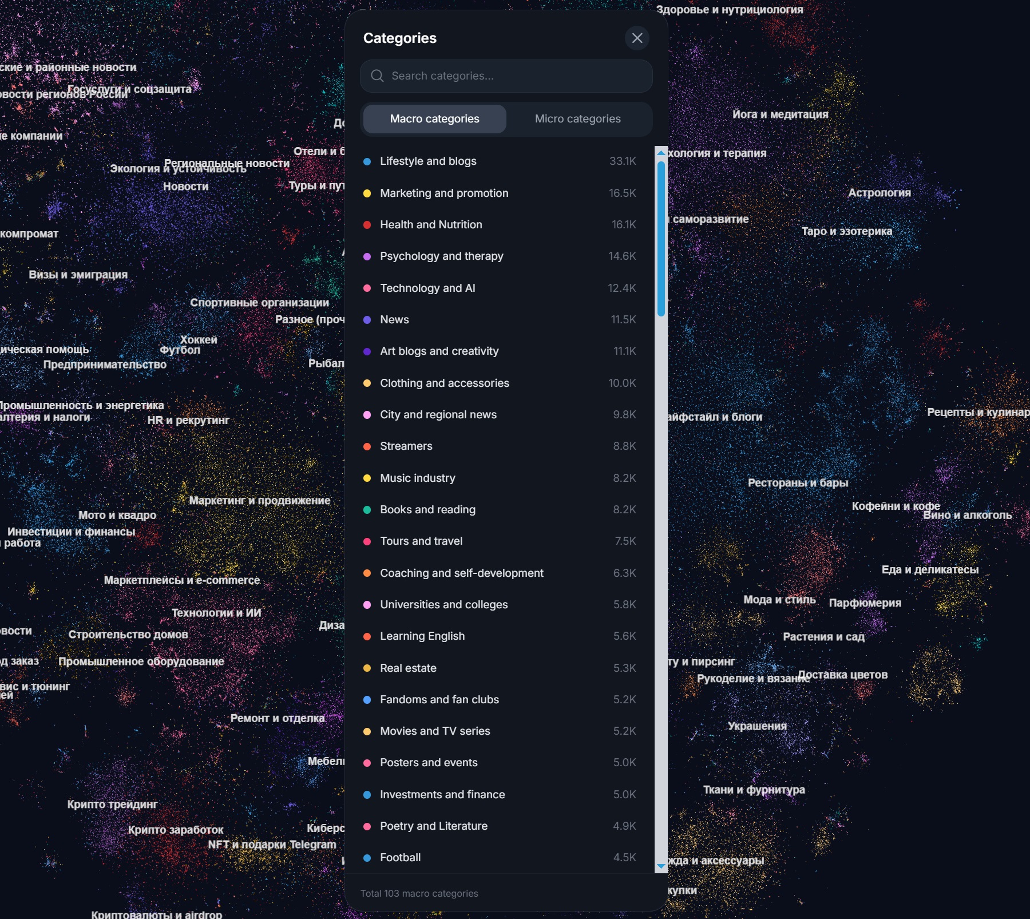Viewport: 1030px width, 919px height.
Task: Focus the Search categories input
Action: (506, 76)
